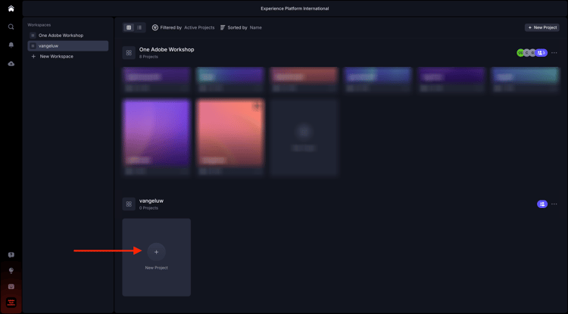Image resolution: width=568 pixels, height=314 pixels.
Task: Click the vangeluw section heading
Action: [151, 201]
